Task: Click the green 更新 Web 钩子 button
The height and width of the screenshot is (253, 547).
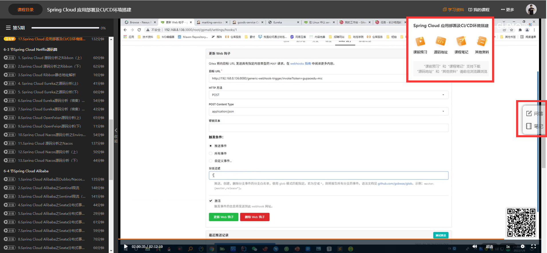Action: coord(223,217)
